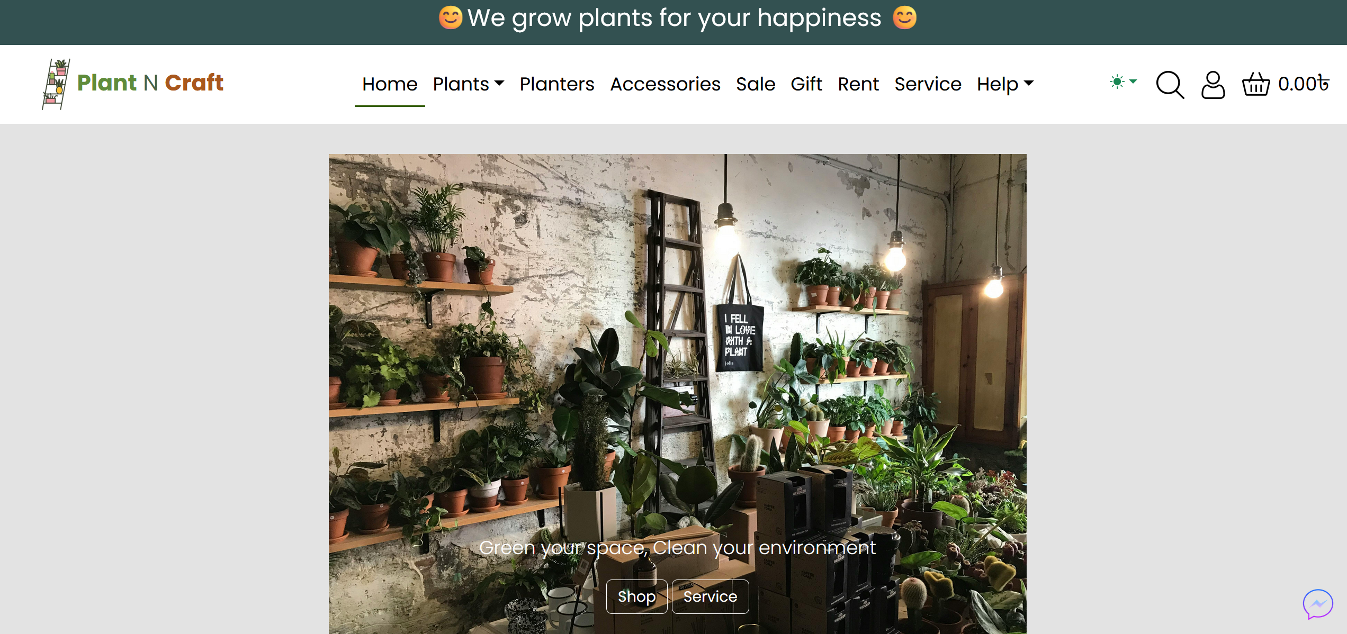Click the Plant N Craft ladder logo

click(56, 84)
